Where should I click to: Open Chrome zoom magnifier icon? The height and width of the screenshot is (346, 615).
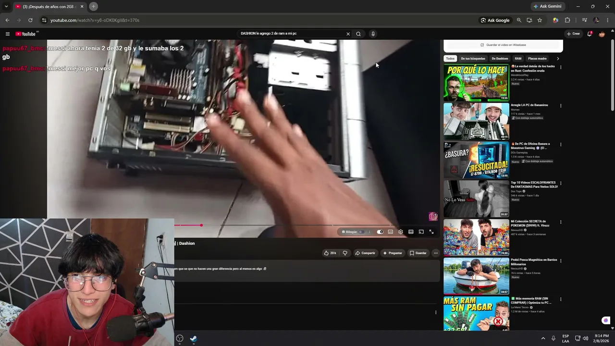coord(519,20)
